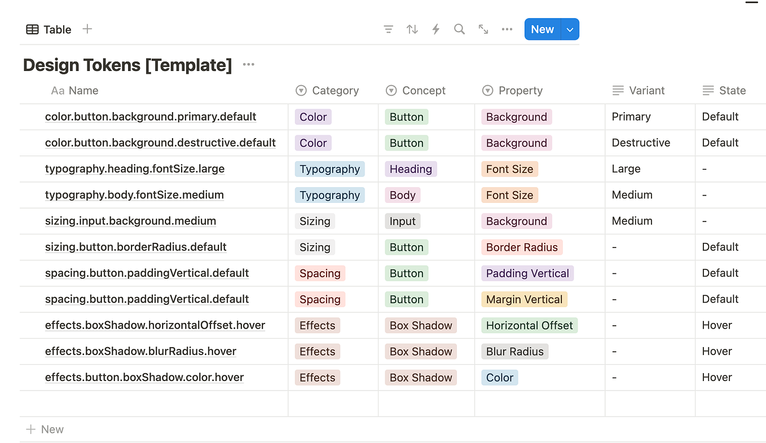
Task: Open the filter options icon
Action: (388, 29)
